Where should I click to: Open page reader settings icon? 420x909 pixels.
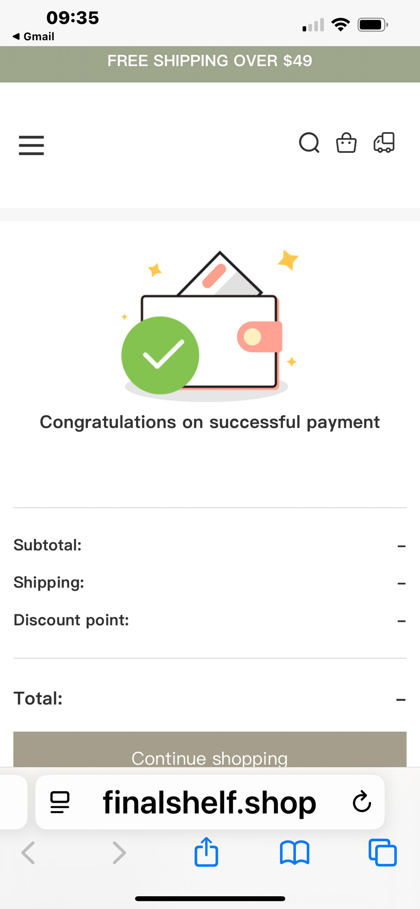(60, 802)
